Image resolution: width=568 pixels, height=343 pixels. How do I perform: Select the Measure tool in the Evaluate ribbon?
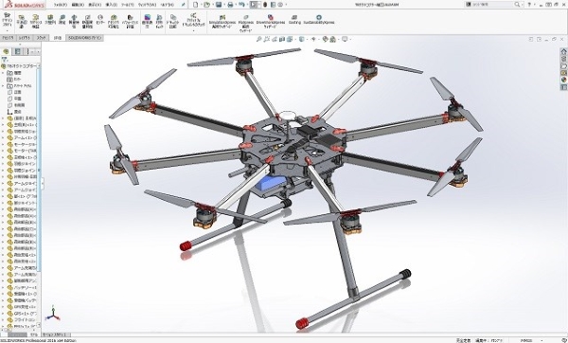pos(62,19)
